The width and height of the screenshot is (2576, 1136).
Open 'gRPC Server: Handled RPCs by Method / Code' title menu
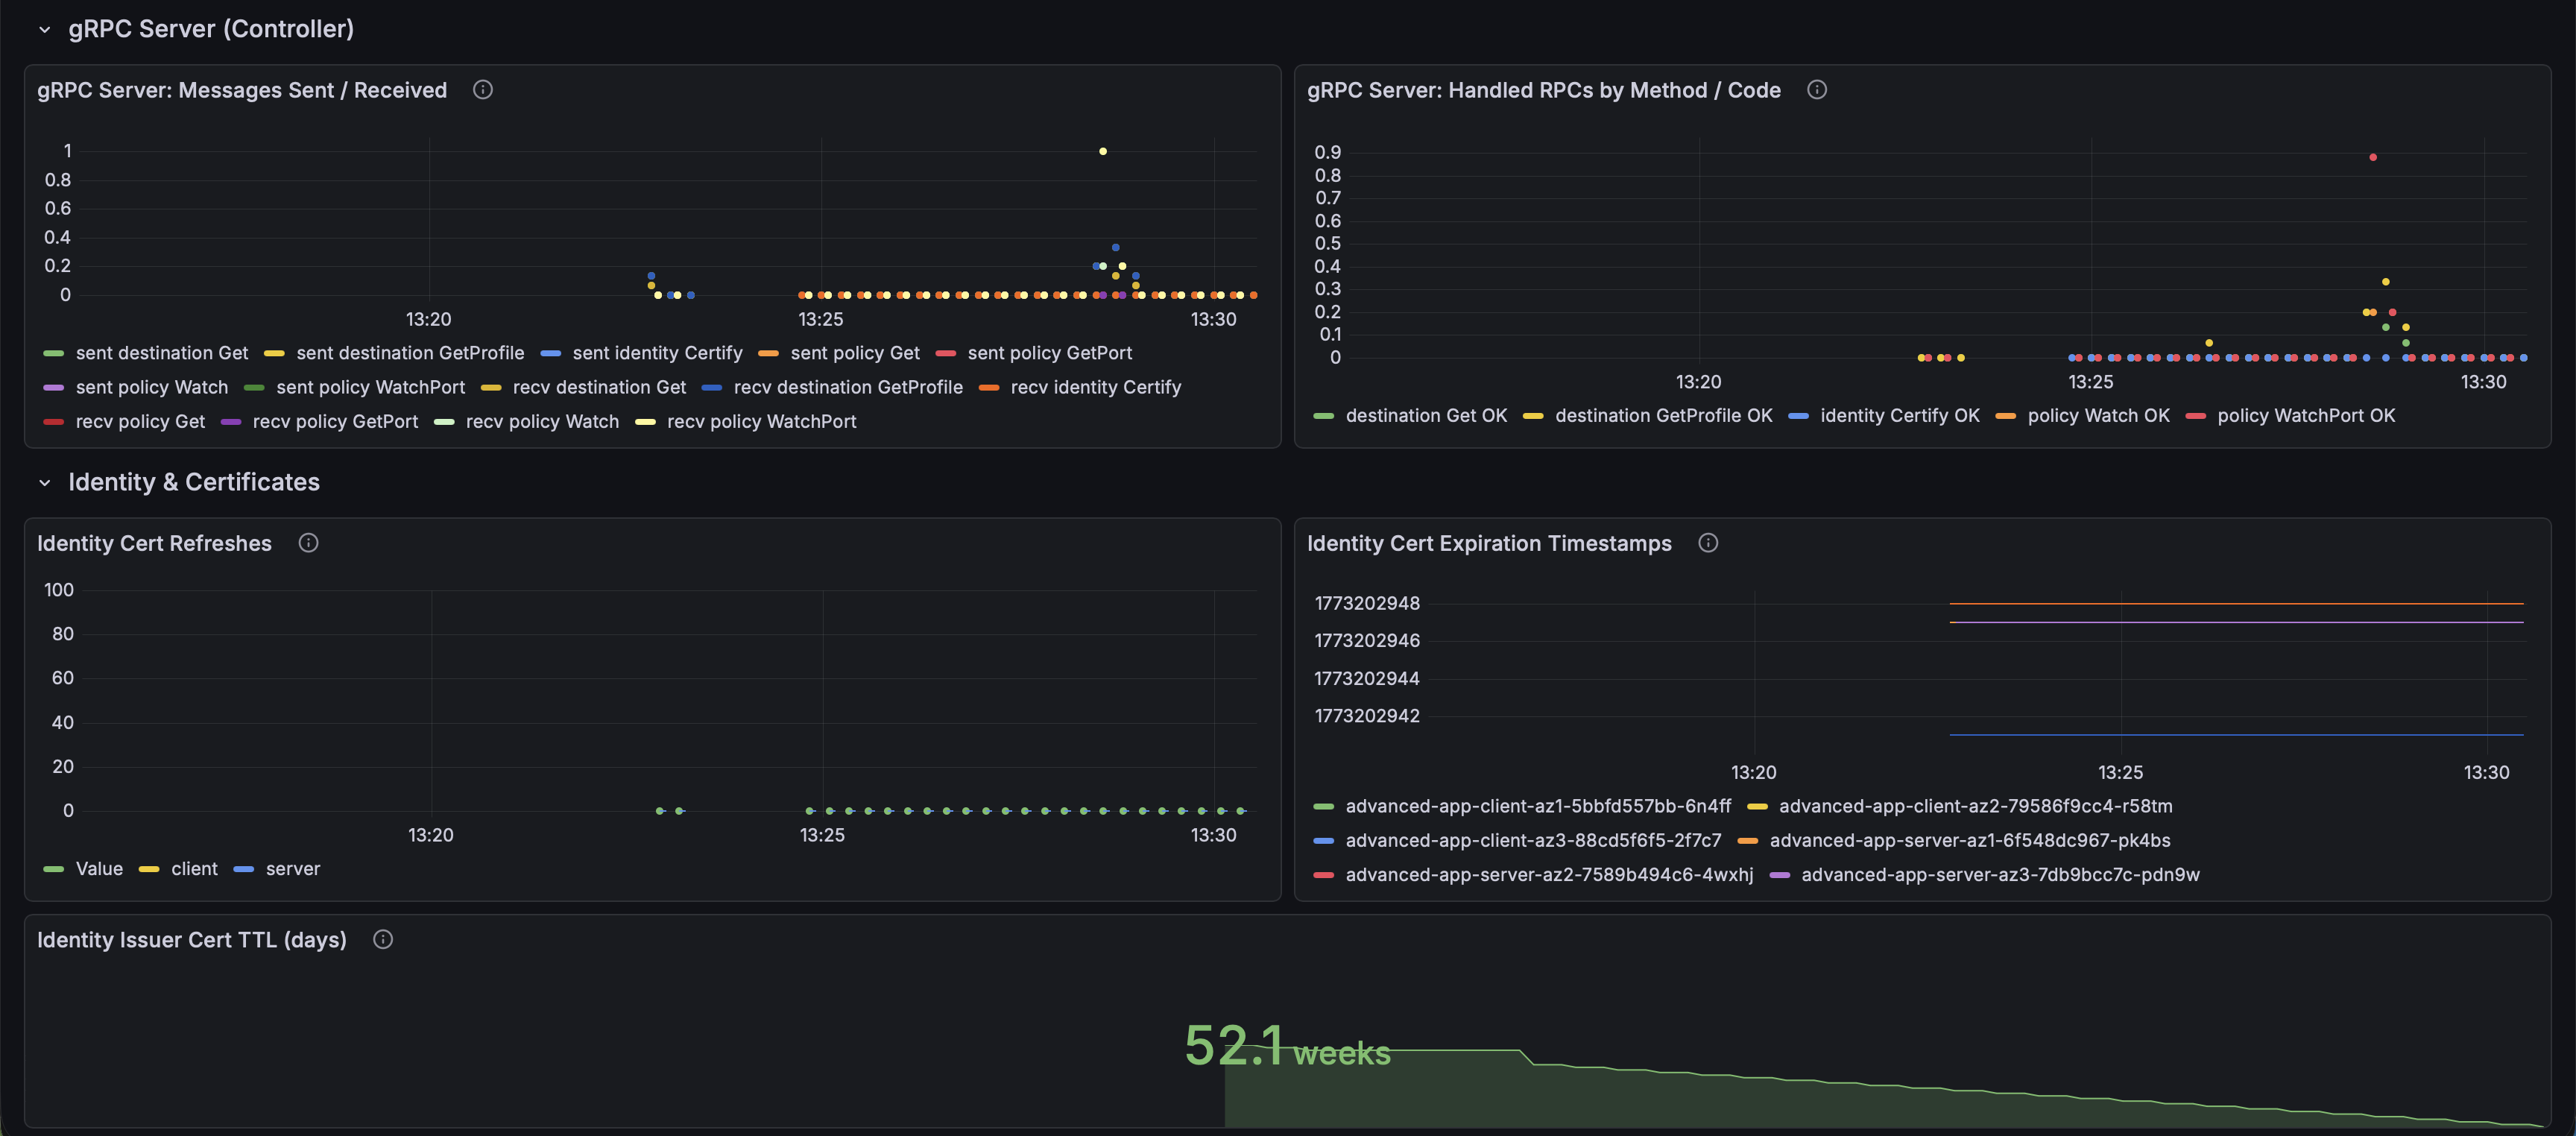[x=1543, y=90]
